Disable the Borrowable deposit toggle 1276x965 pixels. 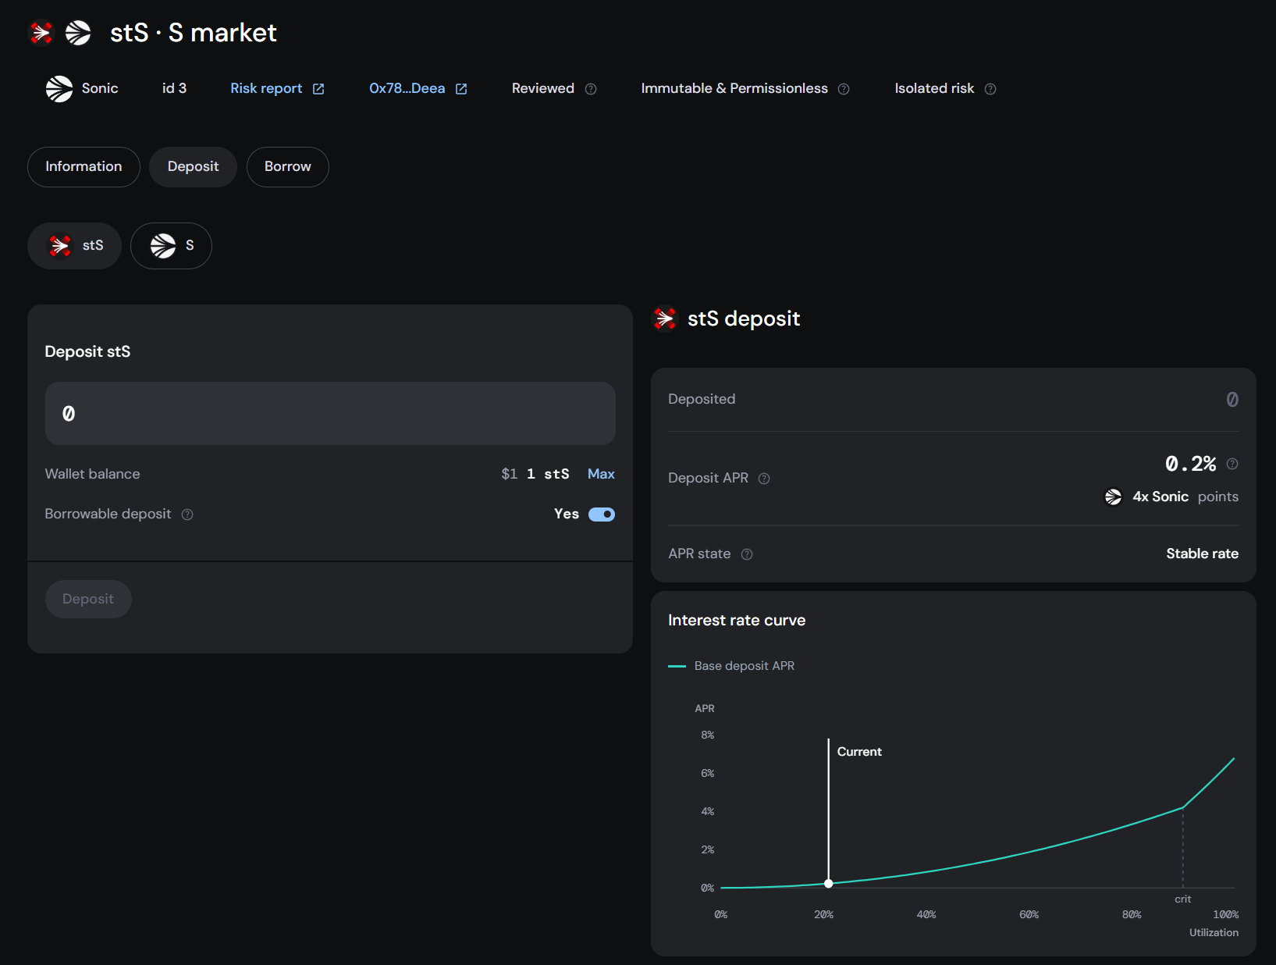pyautogui.click(x=601, y=514)
